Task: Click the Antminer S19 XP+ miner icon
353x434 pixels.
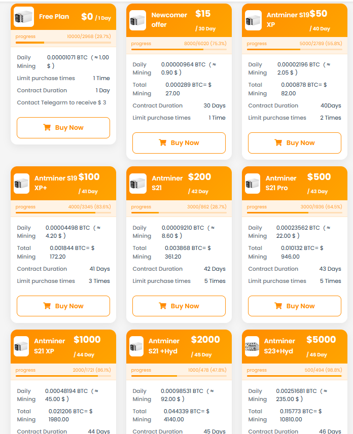Action: click(22, 184)
